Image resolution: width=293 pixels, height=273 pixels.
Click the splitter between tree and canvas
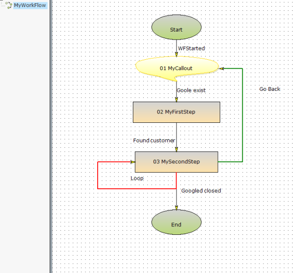pos(50,136)
